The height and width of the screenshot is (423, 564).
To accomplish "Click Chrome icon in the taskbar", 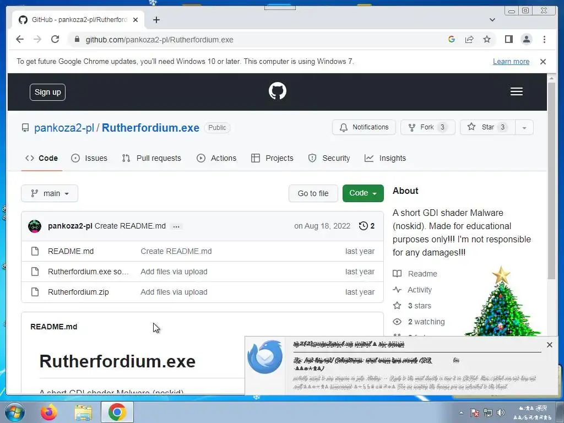I will pyautogui.click(x=117, y=412).
